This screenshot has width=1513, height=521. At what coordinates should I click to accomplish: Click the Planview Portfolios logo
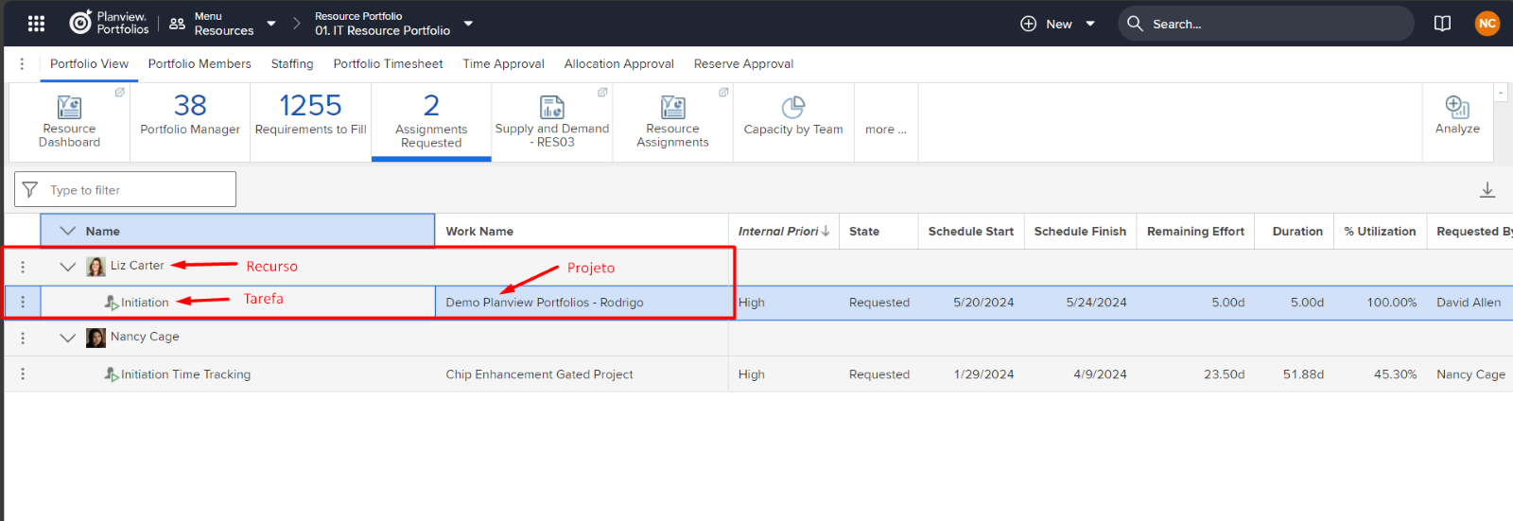tap(109, 23)
